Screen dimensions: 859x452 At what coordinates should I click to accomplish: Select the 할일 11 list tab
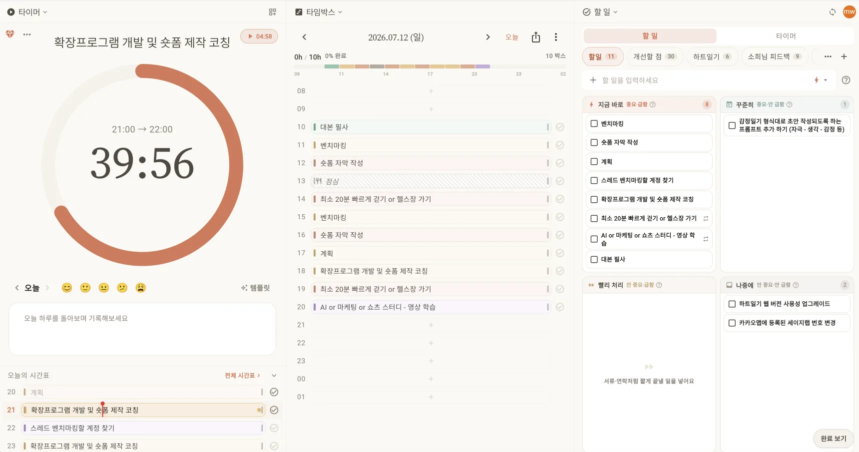602,56
